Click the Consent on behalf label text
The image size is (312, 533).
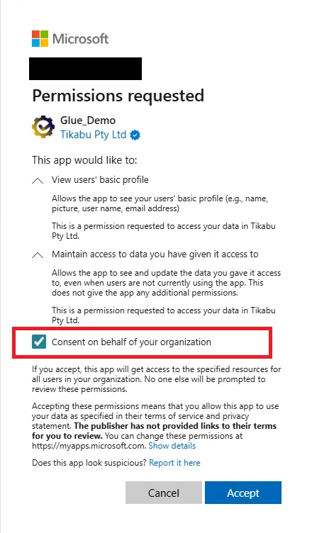131,342
